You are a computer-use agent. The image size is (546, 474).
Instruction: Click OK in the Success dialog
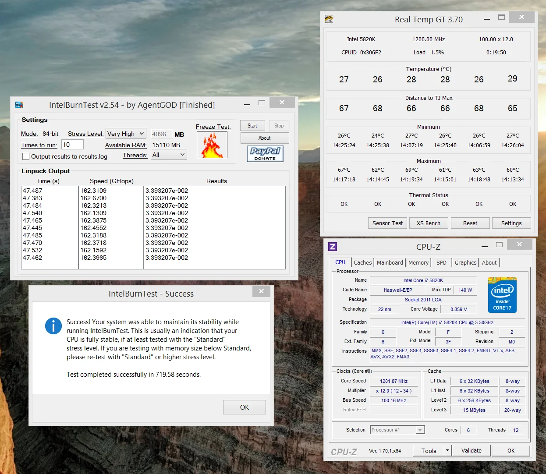tap(244, 407)
